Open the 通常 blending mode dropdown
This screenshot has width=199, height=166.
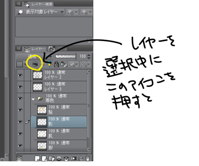click(34, 56)
